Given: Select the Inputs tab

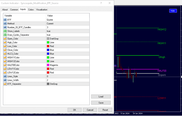Looking at the screenshot, I should 23,9.
